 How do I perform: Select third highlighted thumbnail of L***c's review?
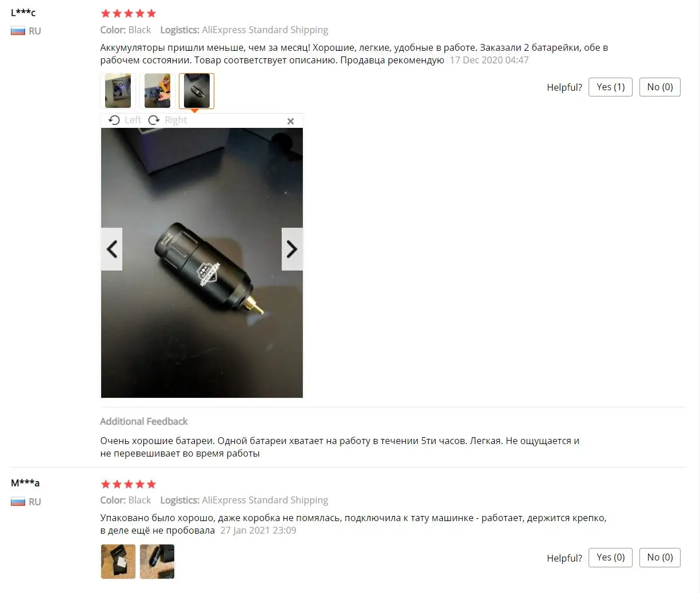(197, 91)
